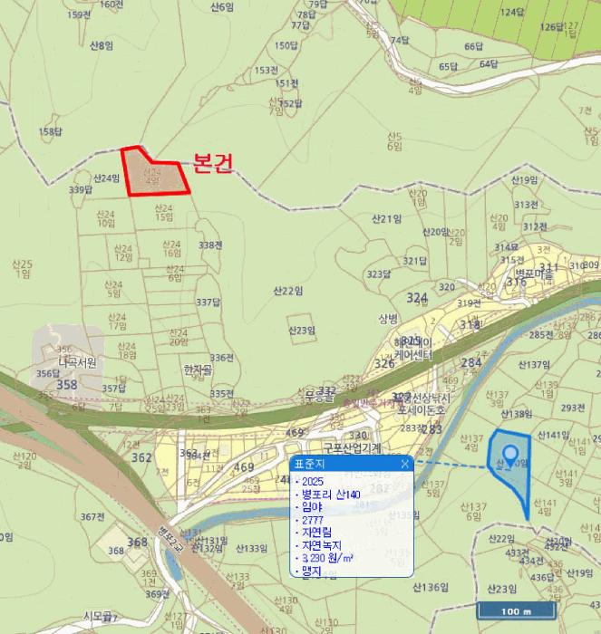Click the red 본건 label

coord(214,164)
